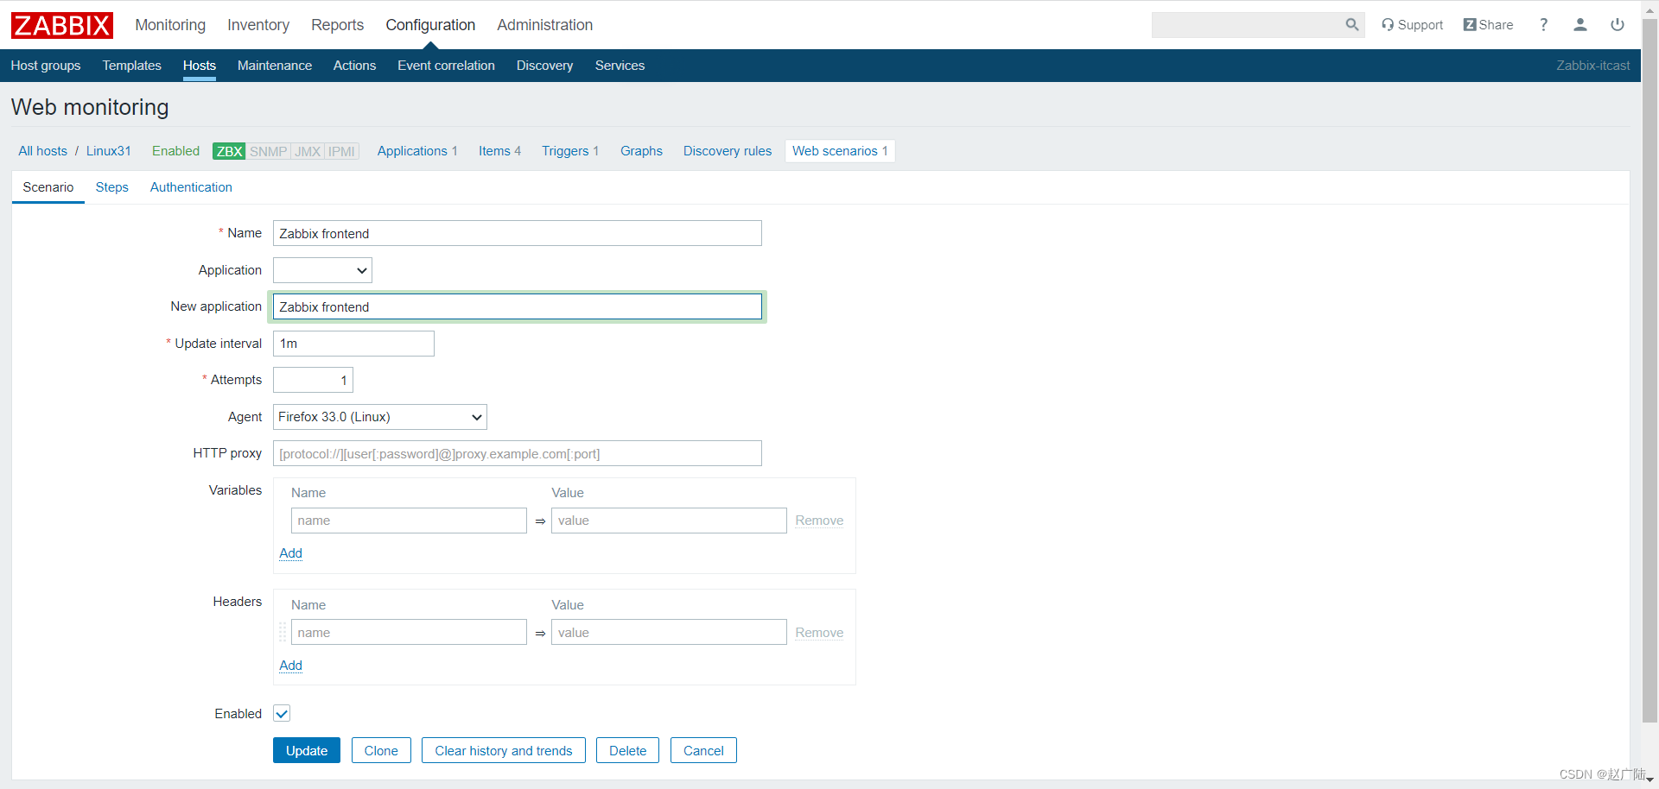Open Discovery rules link
The width and height of the screenshot is (1659, 789).
click(x=728, y=151)
